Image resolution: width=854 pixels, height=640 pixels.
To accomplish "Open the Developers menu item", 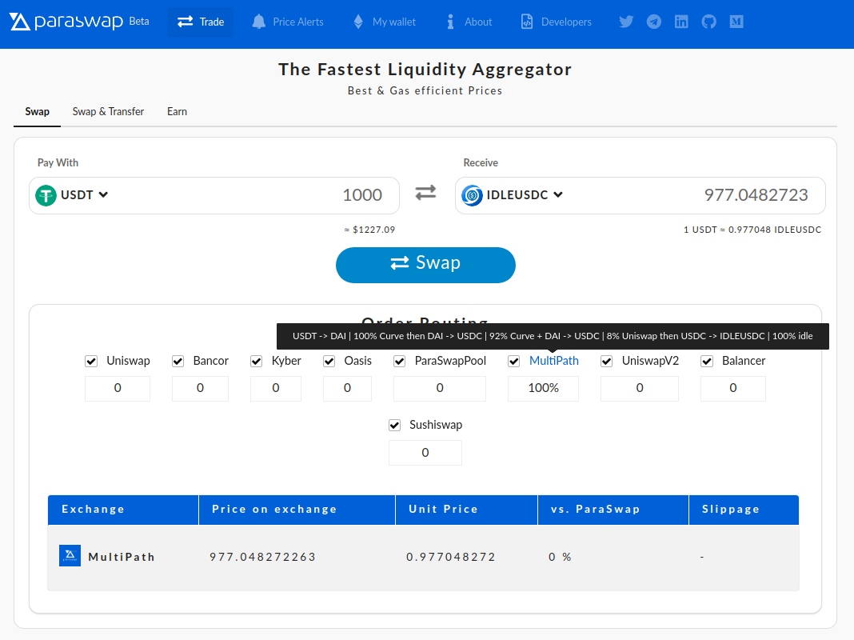I will click(x=556, y=22).
